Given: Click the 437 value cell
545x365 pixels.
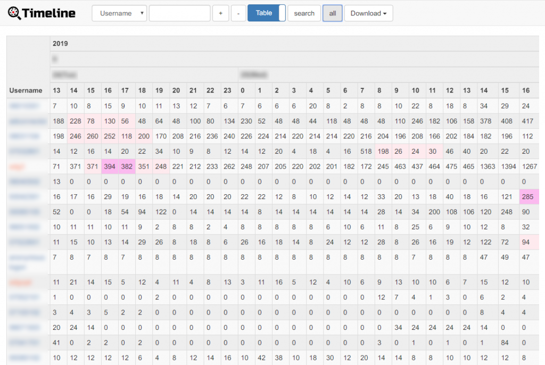Looking at the screenshot, I should coord(417,167).
